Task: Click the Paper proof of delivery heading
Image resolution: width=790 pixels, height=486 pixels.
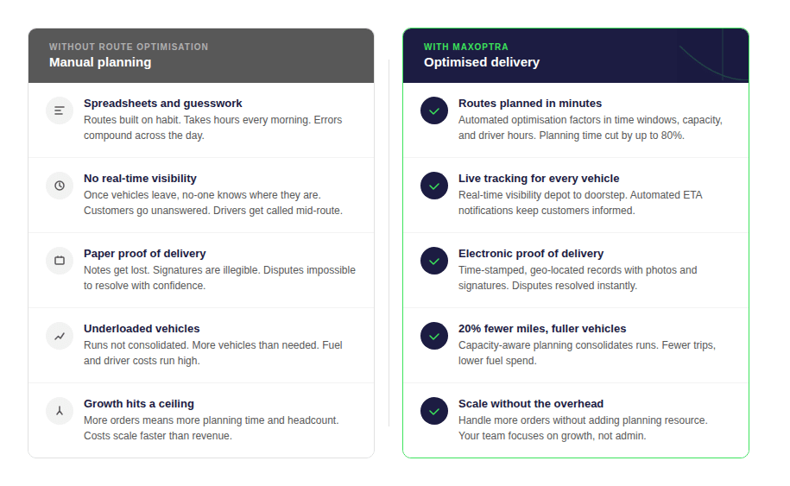Action: point(145,254)
